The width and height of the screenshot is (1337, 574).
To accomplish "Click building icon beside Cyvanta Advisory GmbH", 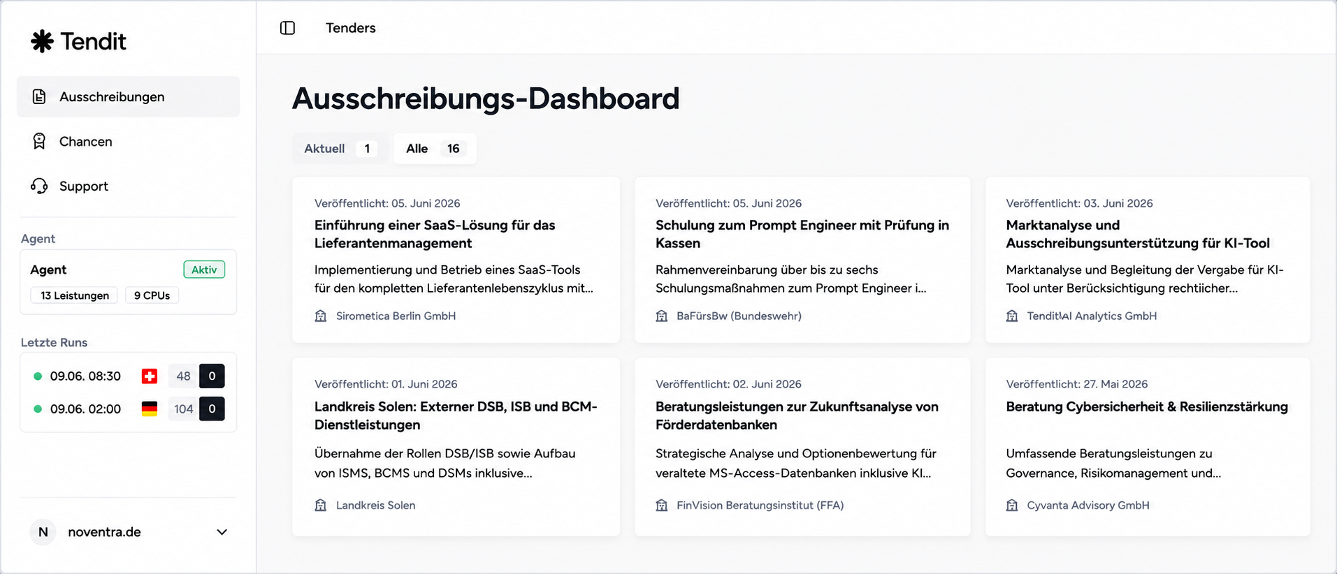I will tap(1012, 505).
